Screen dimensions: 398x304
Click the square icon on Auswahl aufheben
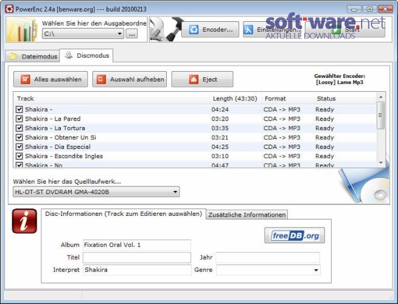point(101,80)
